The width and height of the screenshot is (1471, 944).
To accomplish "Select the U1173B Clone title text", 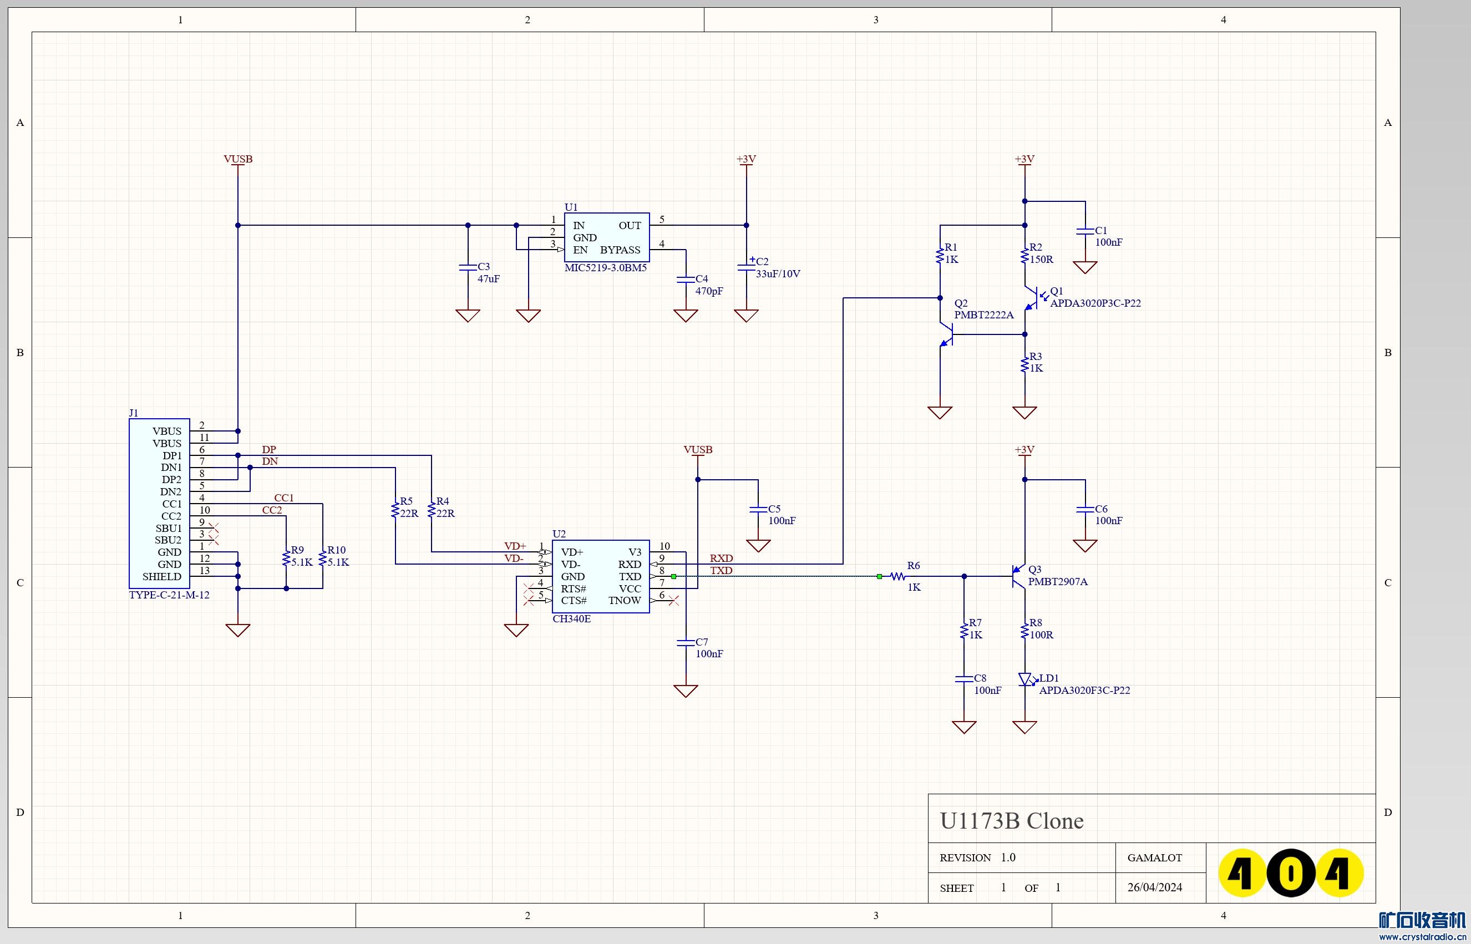I will tap(1011, 821).
